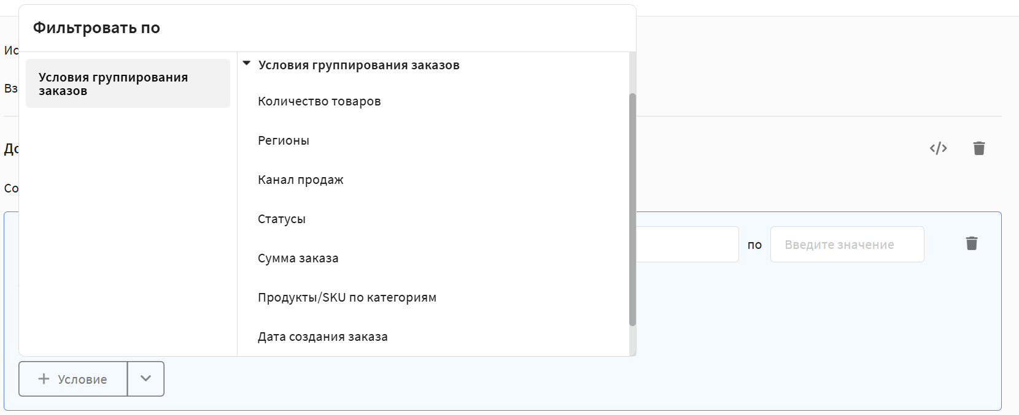Open the dropdown arrow next to Условие

point(145,379)
